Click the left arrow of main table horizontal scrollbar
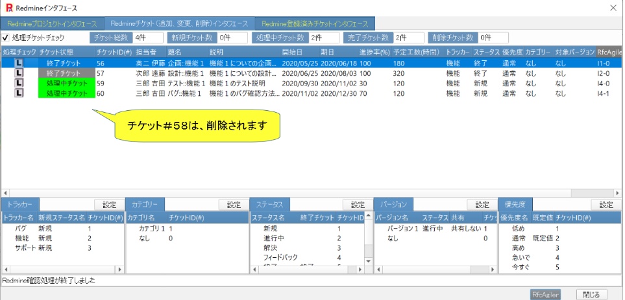The height and width of the screenshot is (300, 625). tap(5, 192)
